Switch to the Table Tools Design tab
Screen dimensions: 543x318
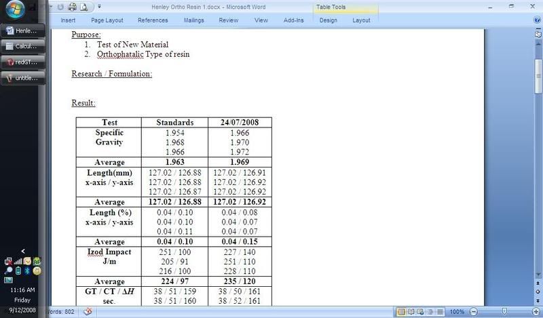coord(328,20)
